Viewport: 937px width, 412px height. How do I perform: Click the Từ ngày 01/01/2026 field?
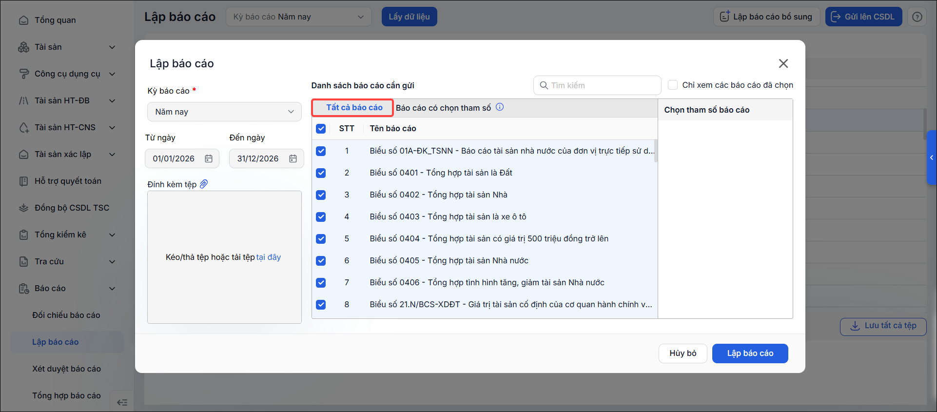point(182,158)
